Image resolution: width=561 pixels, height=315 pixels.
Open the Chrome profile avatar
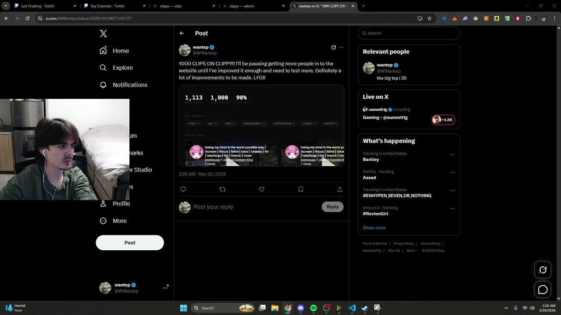[x=544, y=18]
